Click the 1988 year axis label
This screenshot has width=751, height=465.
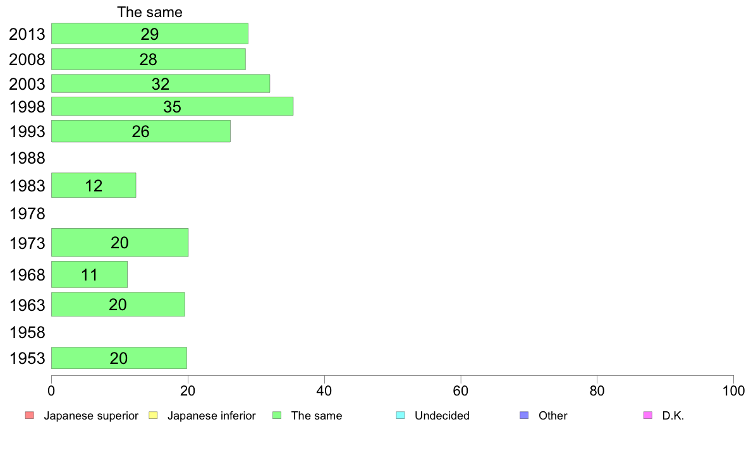coord(27,158)
